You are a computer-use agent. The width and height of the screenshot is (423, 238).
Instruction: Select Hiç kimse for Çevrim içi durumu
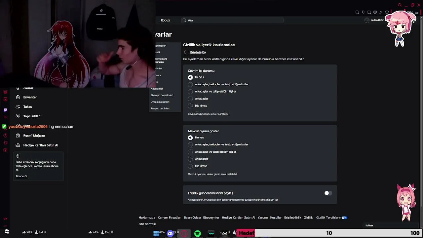pos(190,106)
